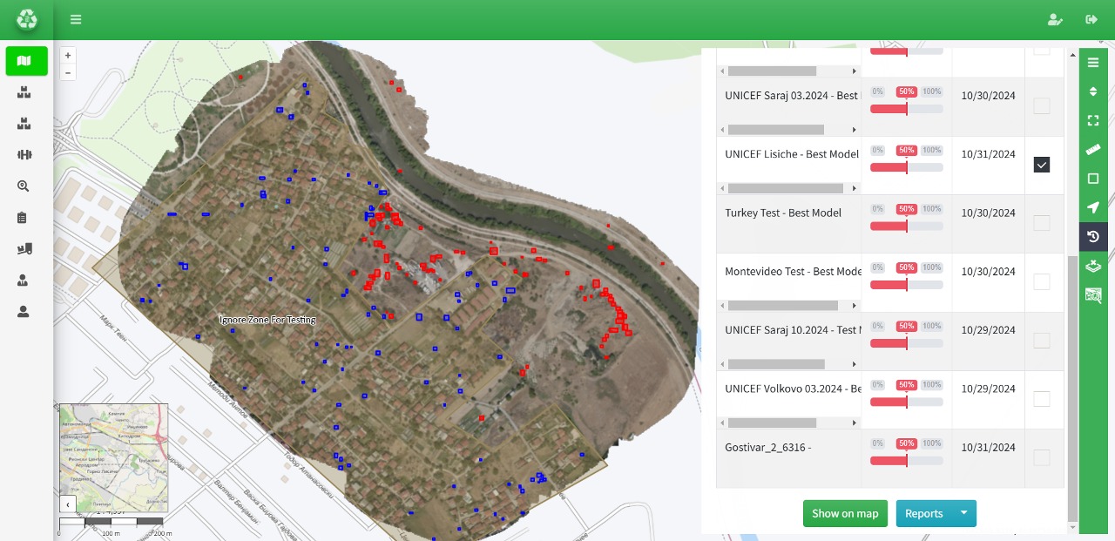This screenshot has width=1115, height=541.
Task: Adjust the Gostivar_2_6316 confidence slider
Action: click(x=907, y=461)
